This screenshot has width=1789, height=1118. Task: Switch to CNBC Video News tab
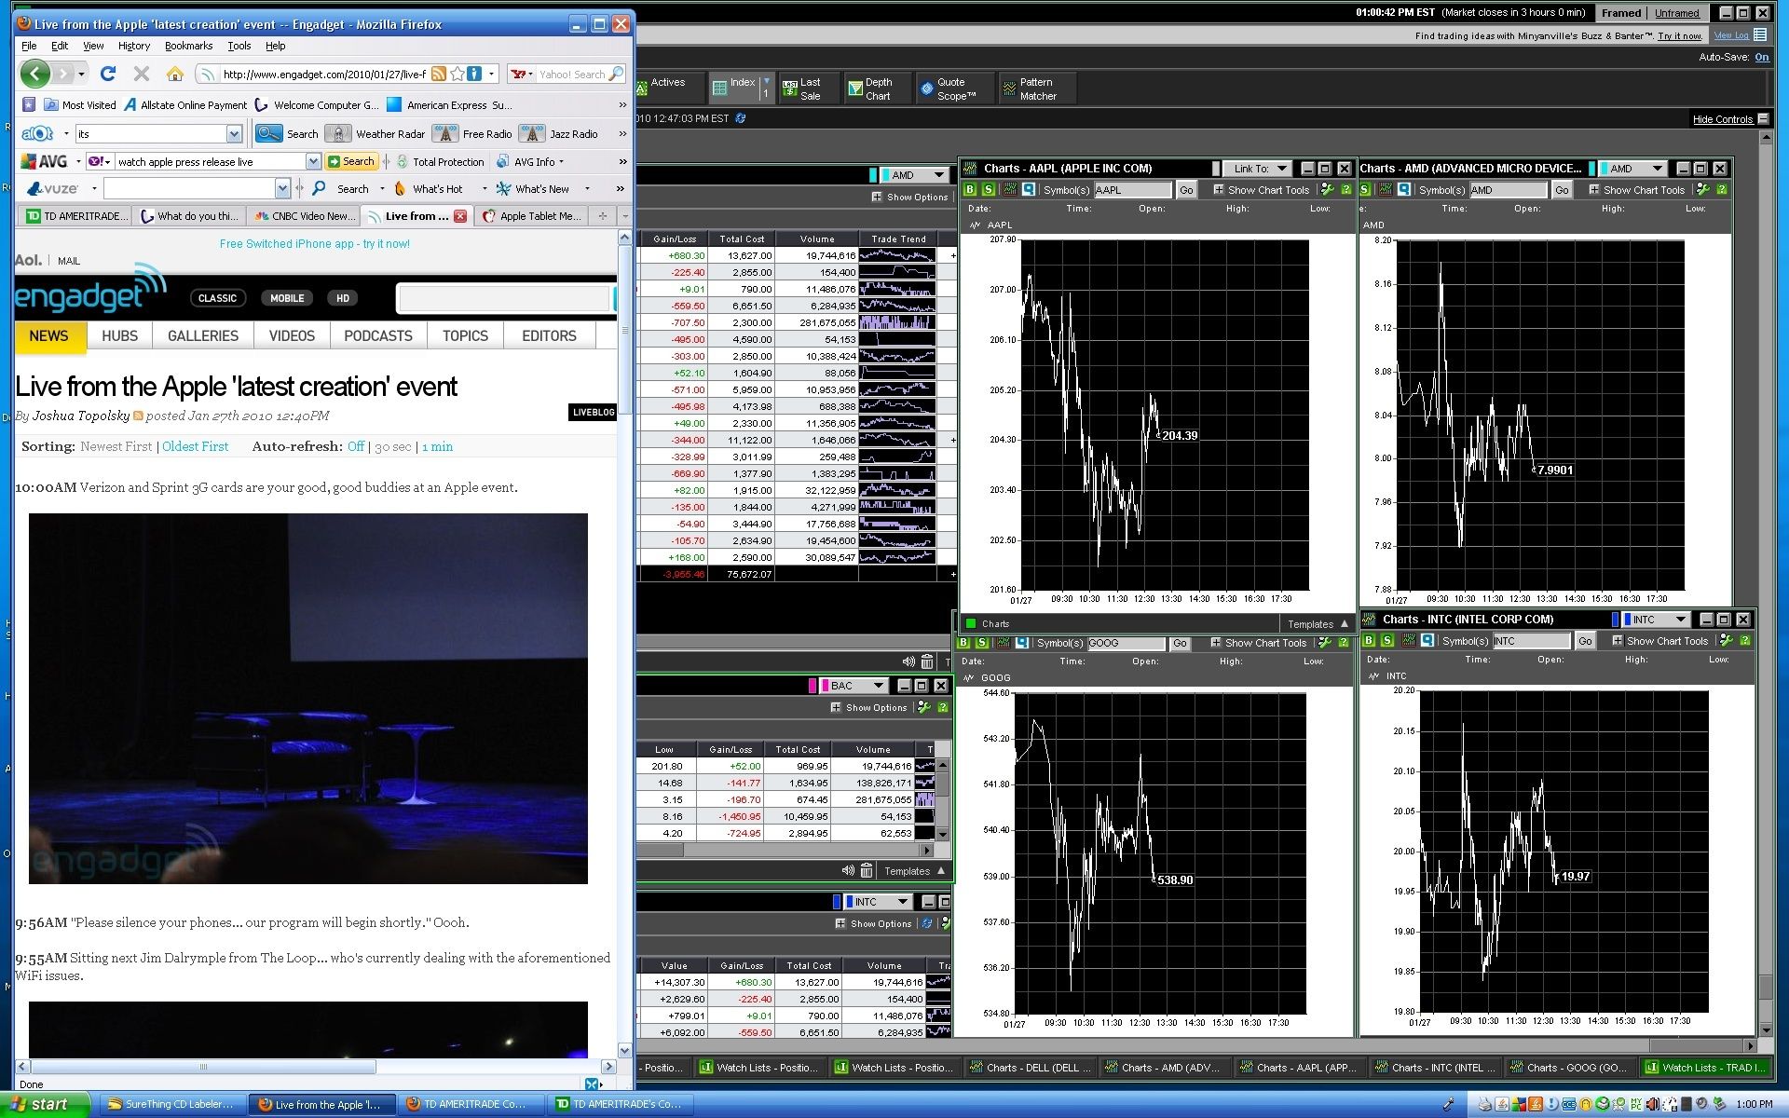(x=304, y=216)
